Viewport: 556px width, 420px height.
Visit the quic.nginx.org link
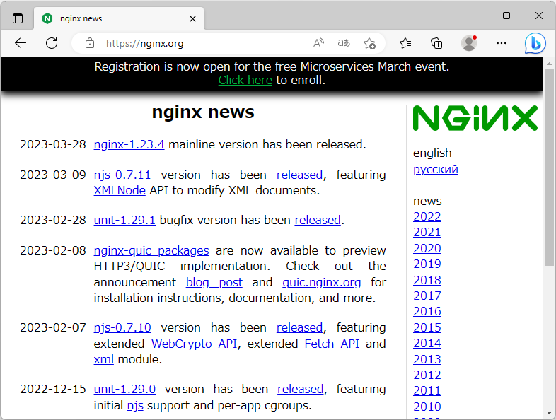point(322,283)
